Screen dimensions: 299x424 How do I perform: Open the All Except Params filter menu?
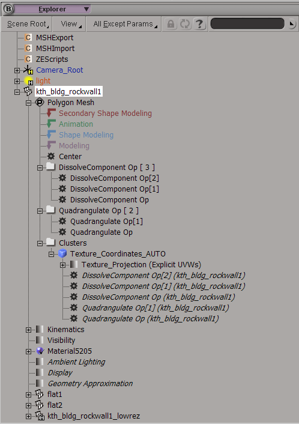tap(124, 24)
